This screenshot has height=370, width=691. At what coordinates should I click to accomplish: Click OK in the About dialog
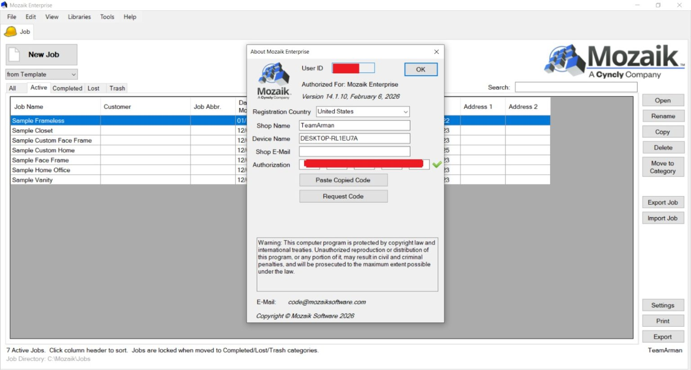point(421,69)
